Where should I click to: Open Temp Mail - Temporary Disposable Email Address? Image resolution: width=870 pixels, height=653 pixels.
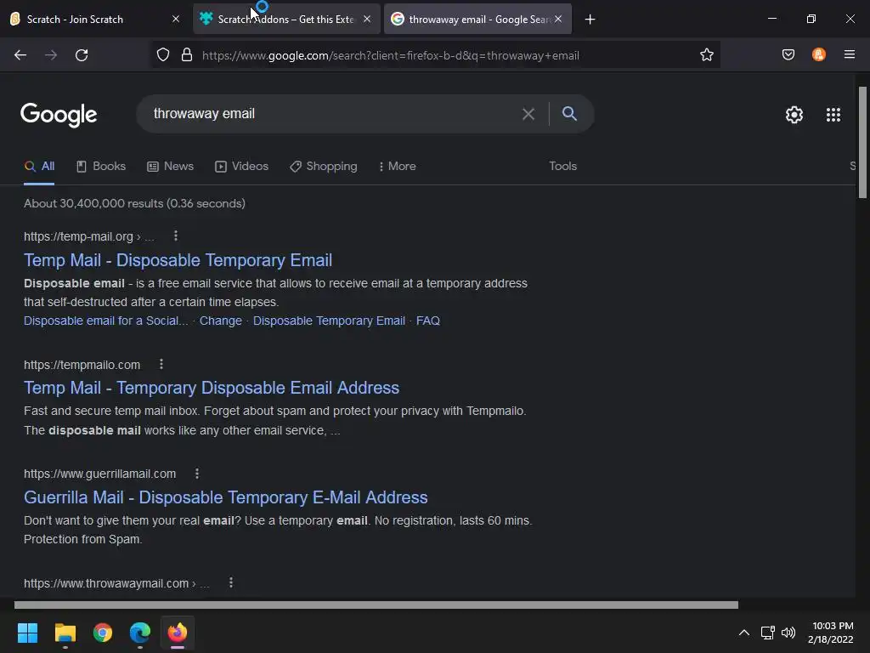coord(212,388)
